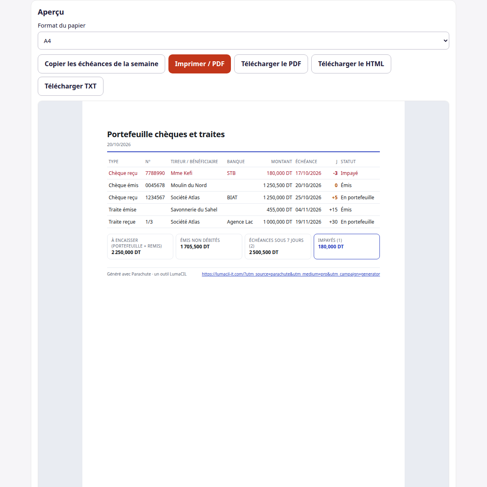This screenshot has height=487, width=487.
Task: Click the due date 04/11/2026
Action: coord(308,210)
